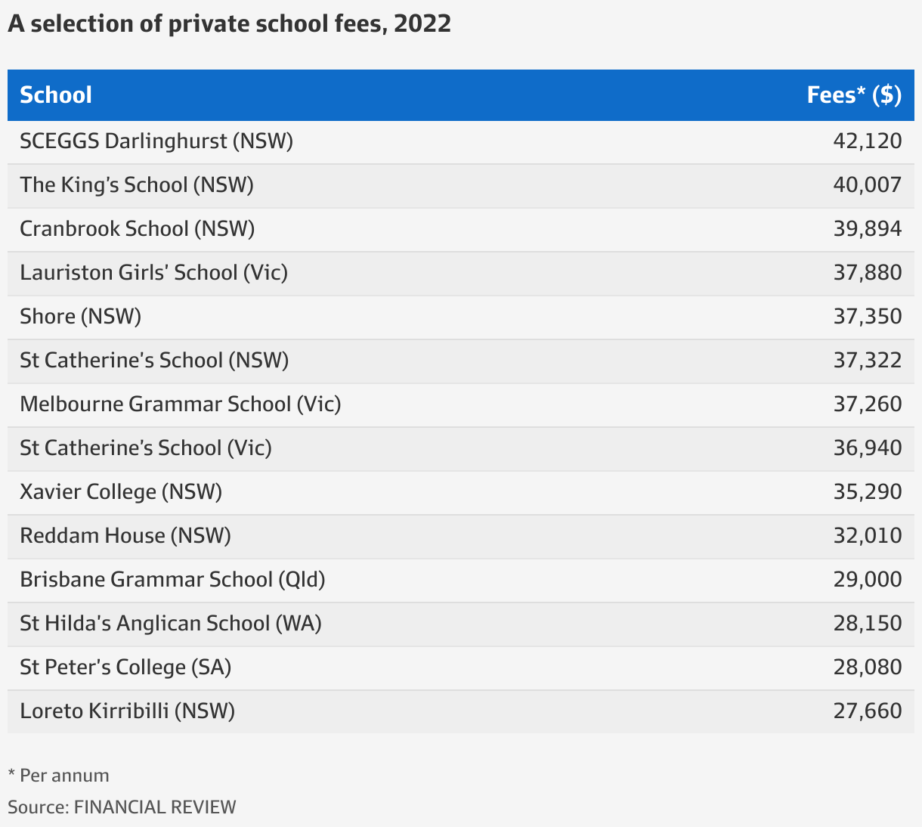Viewport: 922px width, 827px height.
Task: Select the 29,000 fee amount
Action: pyautogui.click(x=868, y=580)
